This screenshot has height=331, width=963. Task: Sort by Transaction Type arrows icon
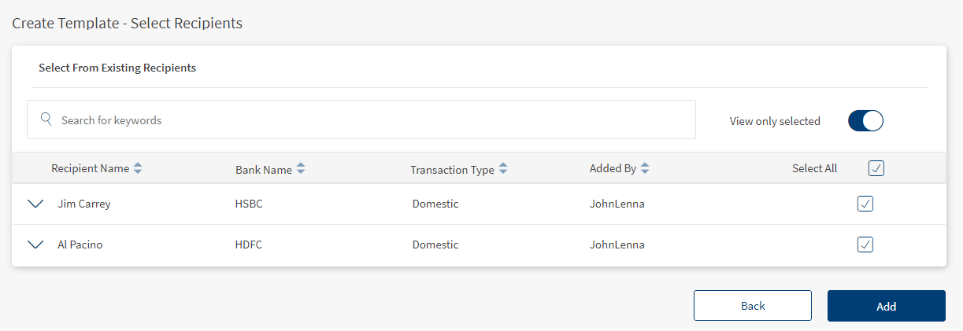click(503, 169)
